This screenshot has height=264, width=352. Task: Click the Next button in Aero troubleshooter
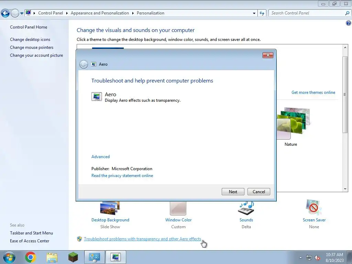click(x=233, y=191)
